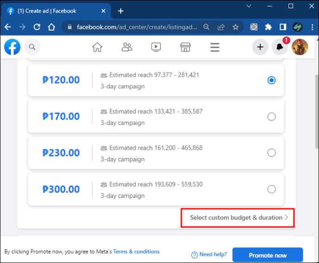The width and height of the screenshot is (319, 263).
Task: Open the Extensions puzzle icon
Action: 268,27
